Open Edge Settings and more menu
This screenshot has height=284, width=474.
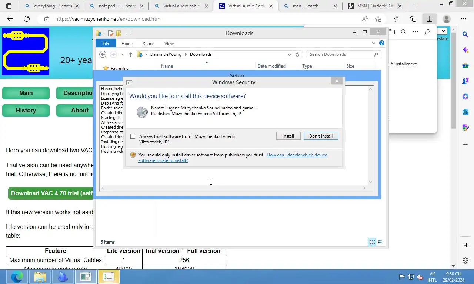464,19
